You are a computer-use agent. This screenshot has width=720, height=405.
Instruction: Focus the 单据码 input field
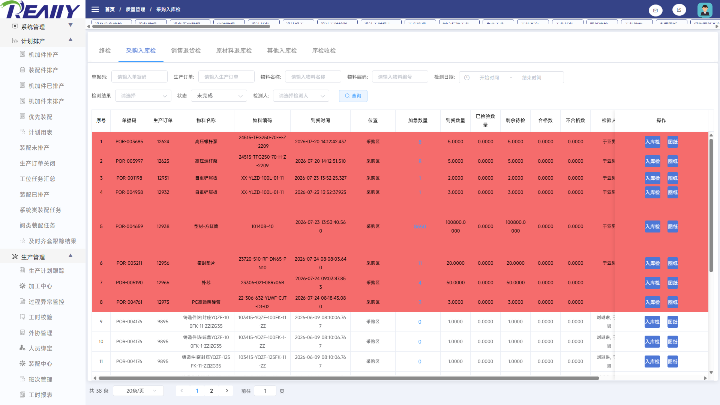[139, 76]
